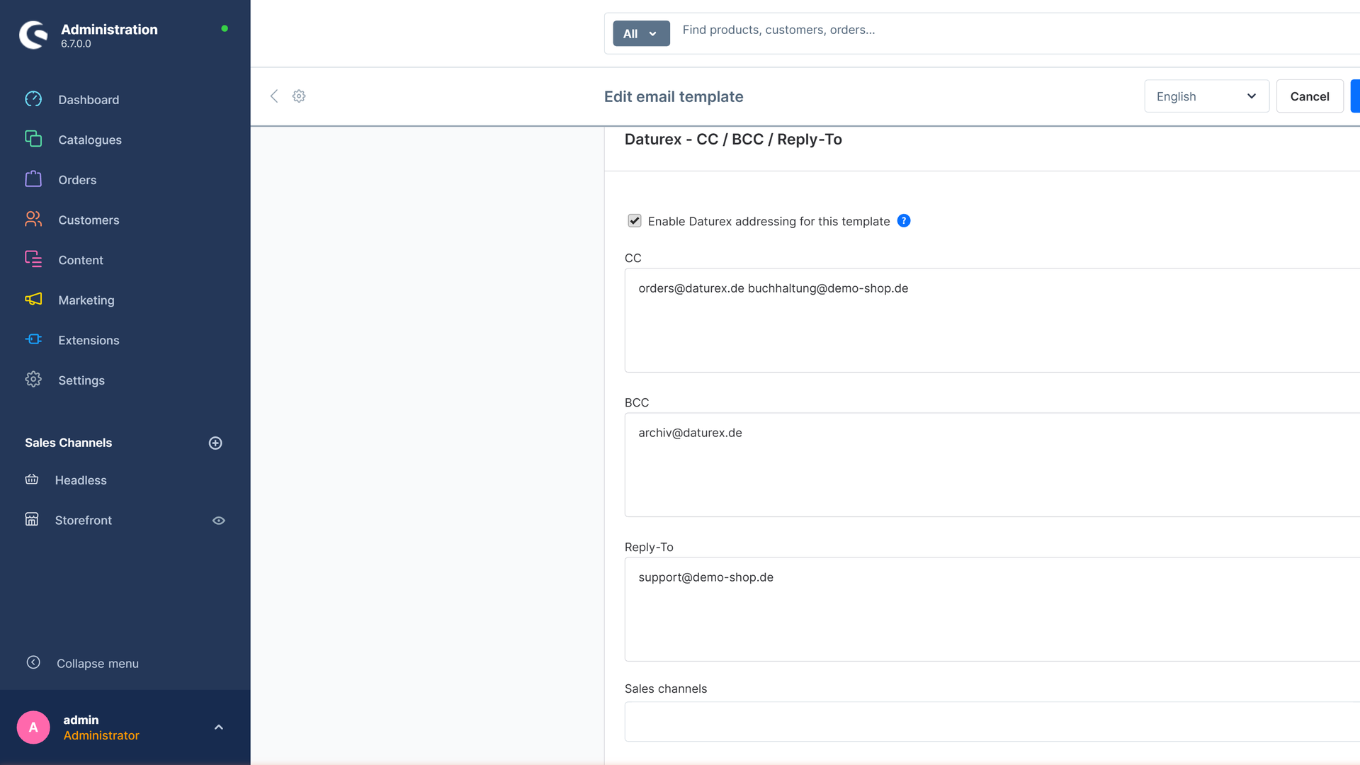Open the English language dropdown

point(1206,96)
